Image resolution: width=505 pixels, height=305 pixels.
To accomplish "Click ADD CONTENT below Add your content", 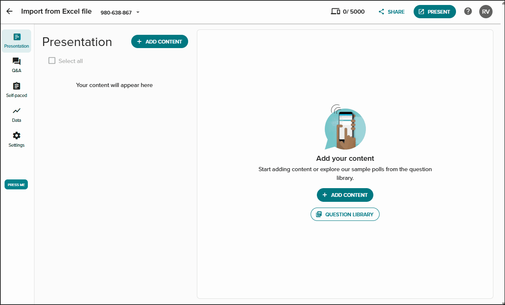I will click(x=345, y=195).
